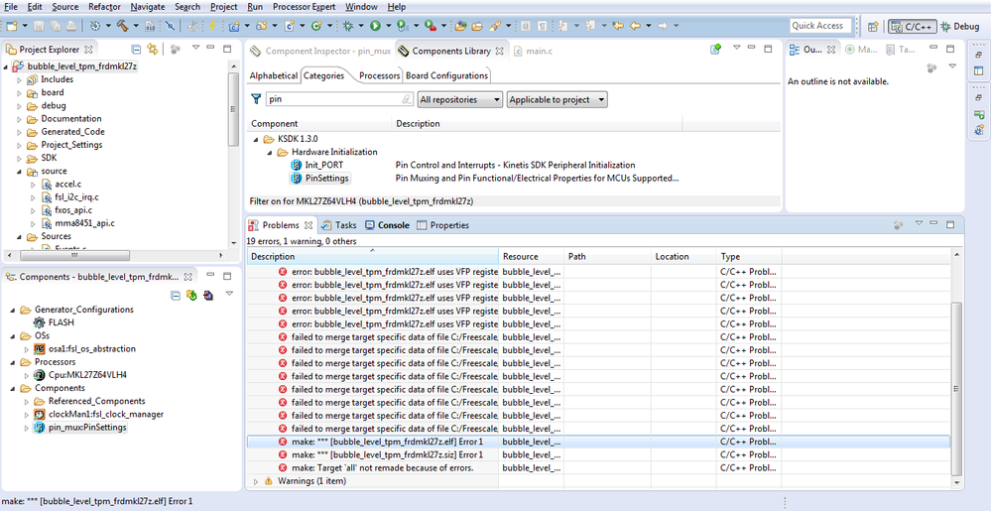Image resolution: width=991 pixels, height=511 pixels.
Task: Switch to the Processors tab
Action: coord(379,75)
